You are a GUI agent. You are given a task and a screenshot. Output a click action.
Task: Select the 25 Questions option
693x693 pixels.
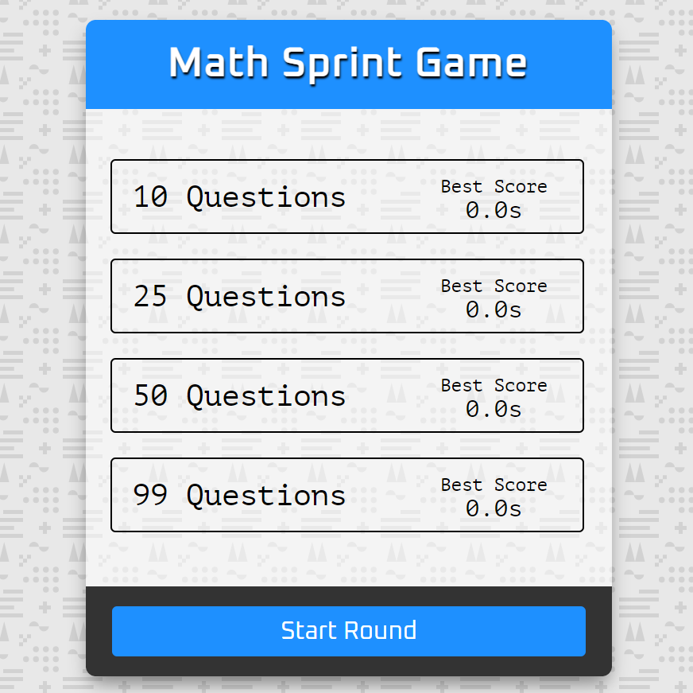coord(239,297)
